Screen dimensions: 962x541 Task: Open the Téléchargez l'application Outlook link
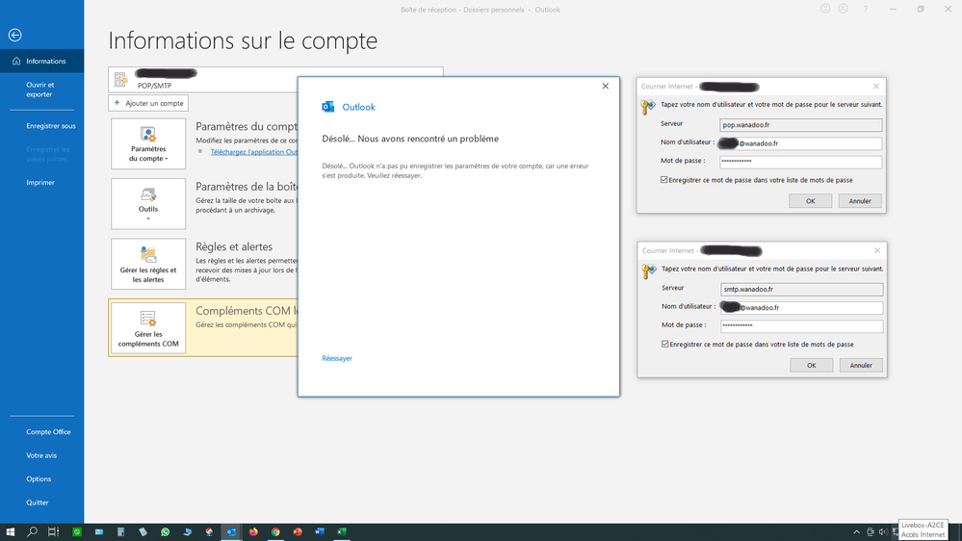(x=254, y=152)
